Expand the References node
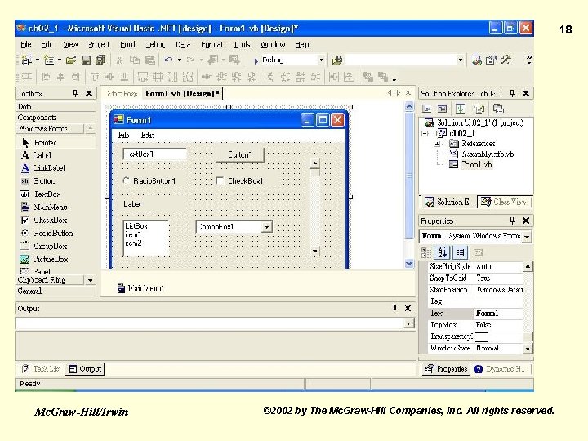588x441 pixels. coord(437,144)
